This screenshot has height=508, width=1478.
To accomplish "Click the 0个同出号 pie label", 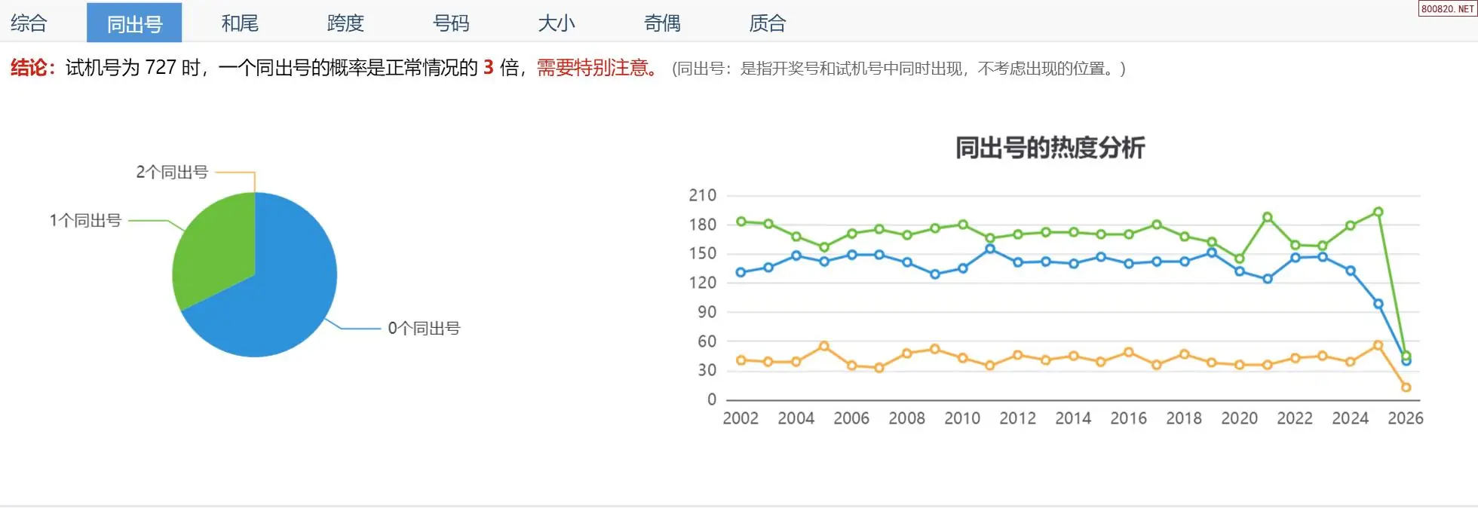I will pyautogui.click(x=424, y=329).
